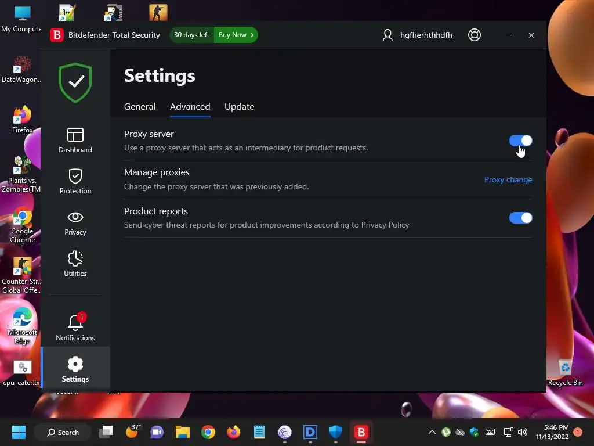
Task: Open the taskbar notification badge
Action: [578, 432]
